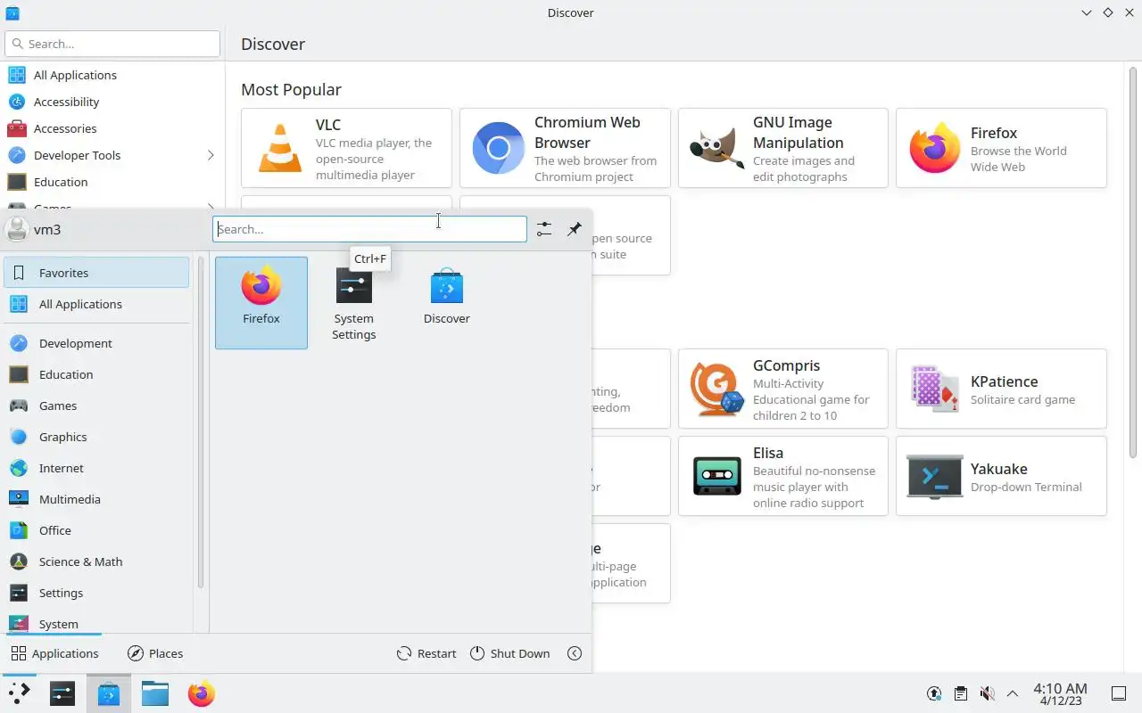Open the Chromium Web Browser card

coord(565,148)
